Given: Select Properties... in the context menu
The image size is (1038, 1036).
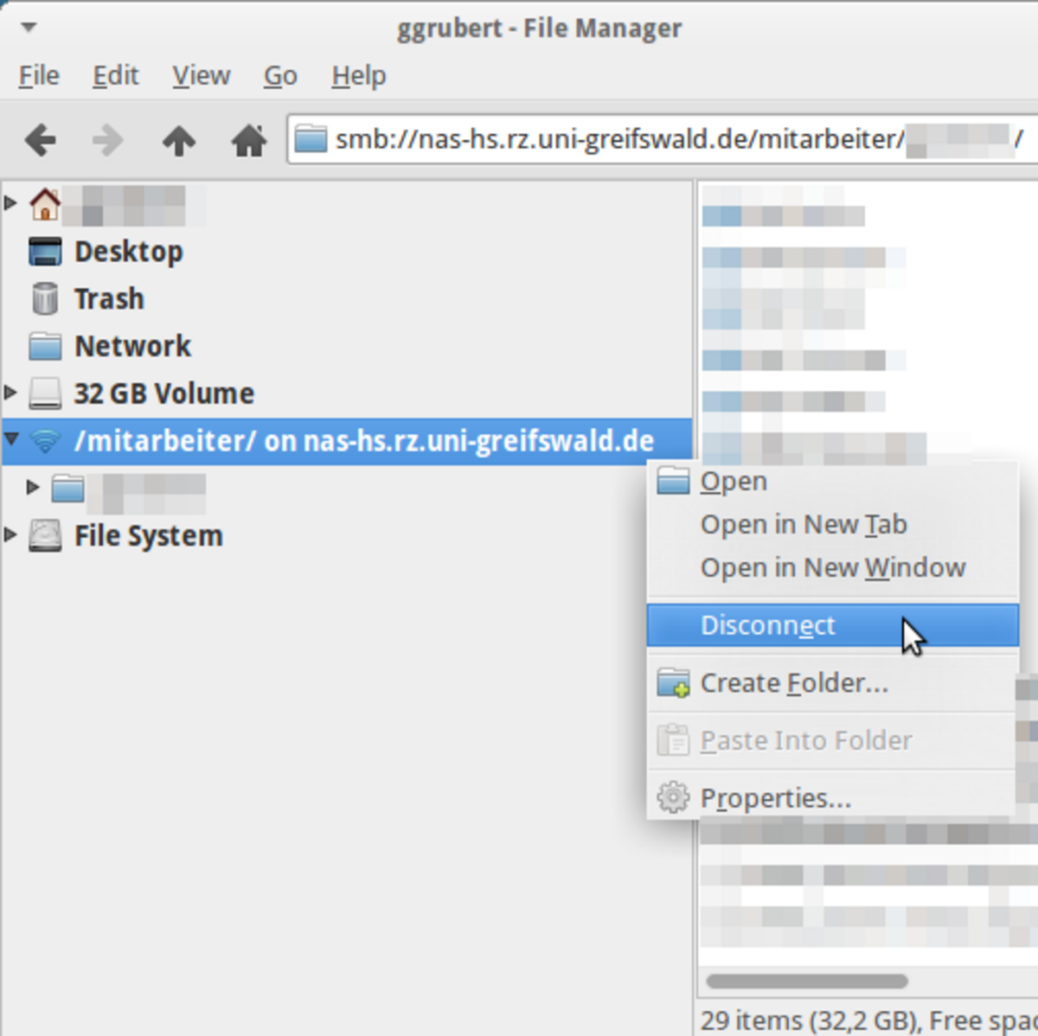Looking at the screenshot, I should pyautogui.click(x=775, y=798).
